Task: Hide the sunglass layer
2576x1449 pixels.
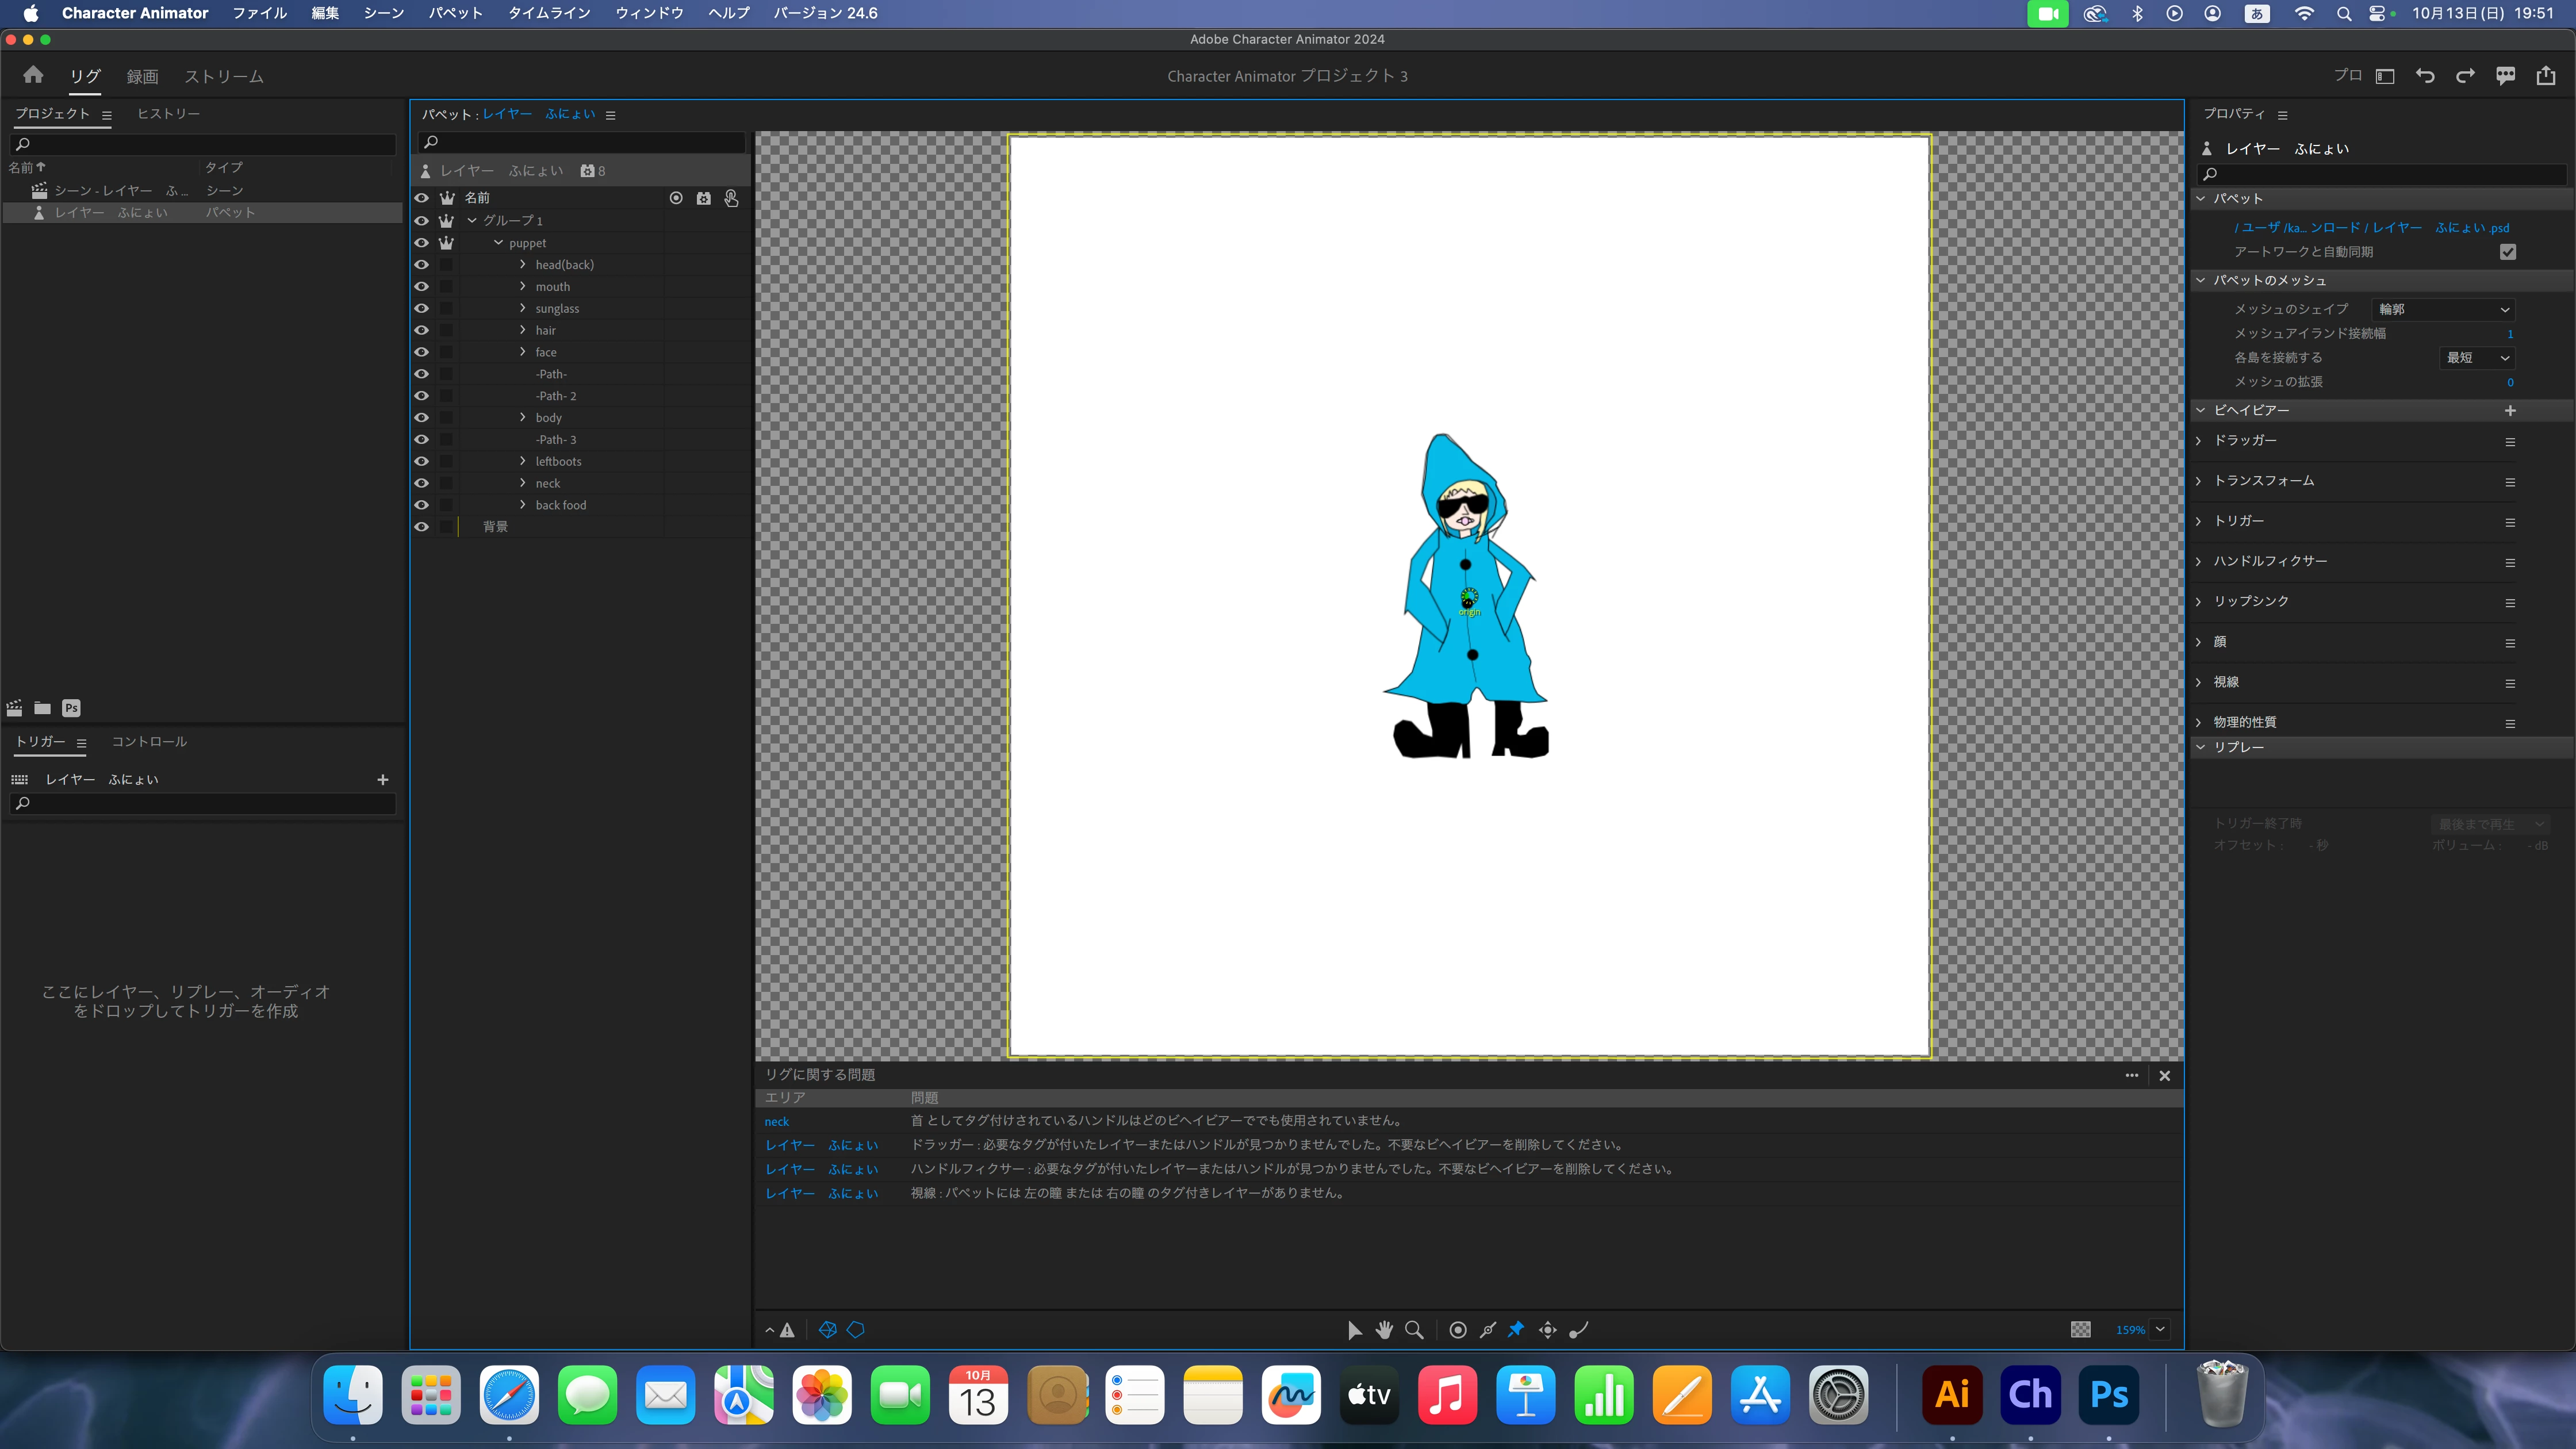Action: click(x=421, y=308)
